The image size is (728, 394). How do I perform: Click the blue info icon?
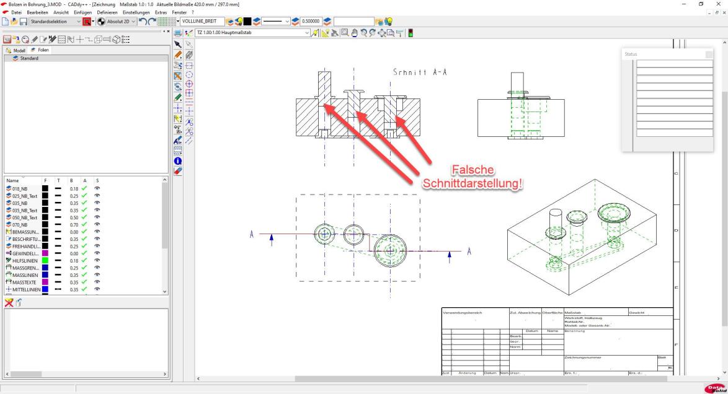[177, 160]
